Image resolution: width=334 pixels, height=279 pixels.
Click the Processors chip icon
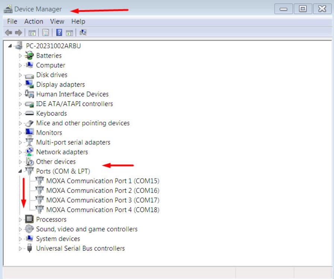coord(29,219)
